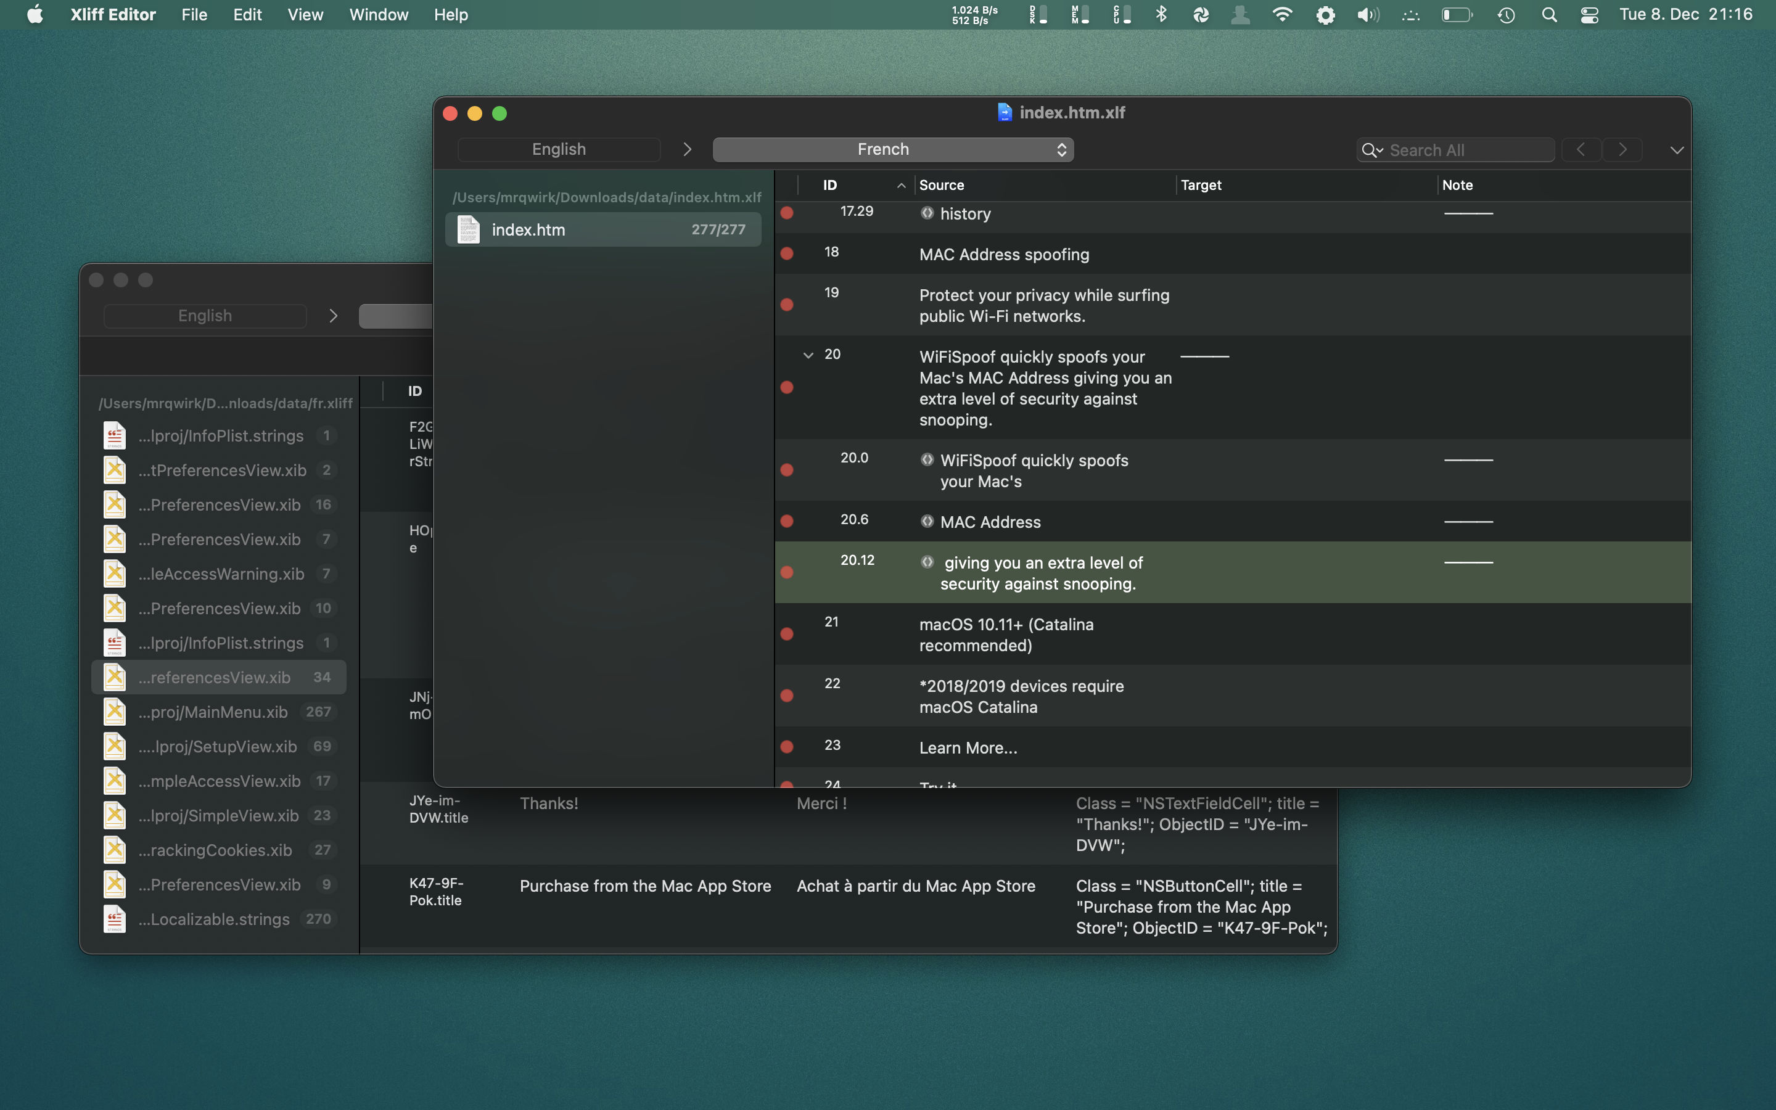Toggle red status dot for row 21
Image resolution: width=1776 pixels, height=1110 pixels.
787,633
